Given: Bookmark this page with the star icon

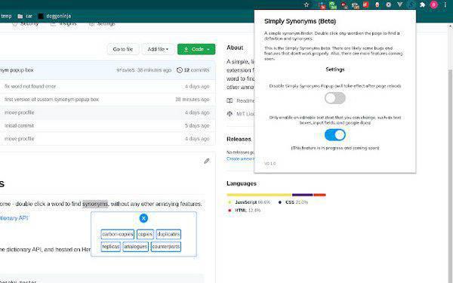Looking at the screenshot, I should click(307, 5).
